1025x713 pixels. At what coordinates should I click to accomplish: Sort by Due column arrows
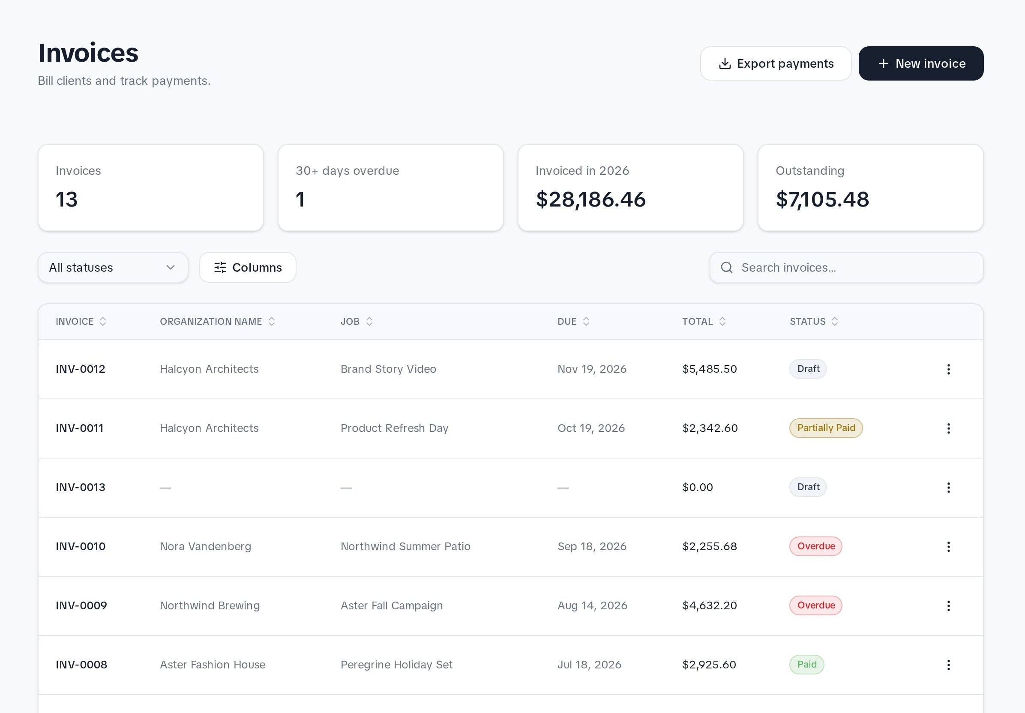(586, 321)
